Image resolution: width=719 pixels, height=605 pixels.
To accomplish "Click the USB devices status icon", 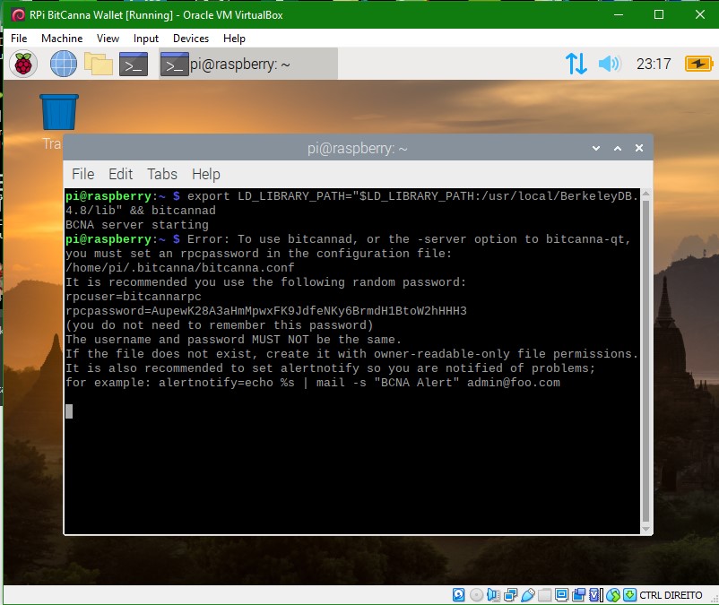I will 528,595.
